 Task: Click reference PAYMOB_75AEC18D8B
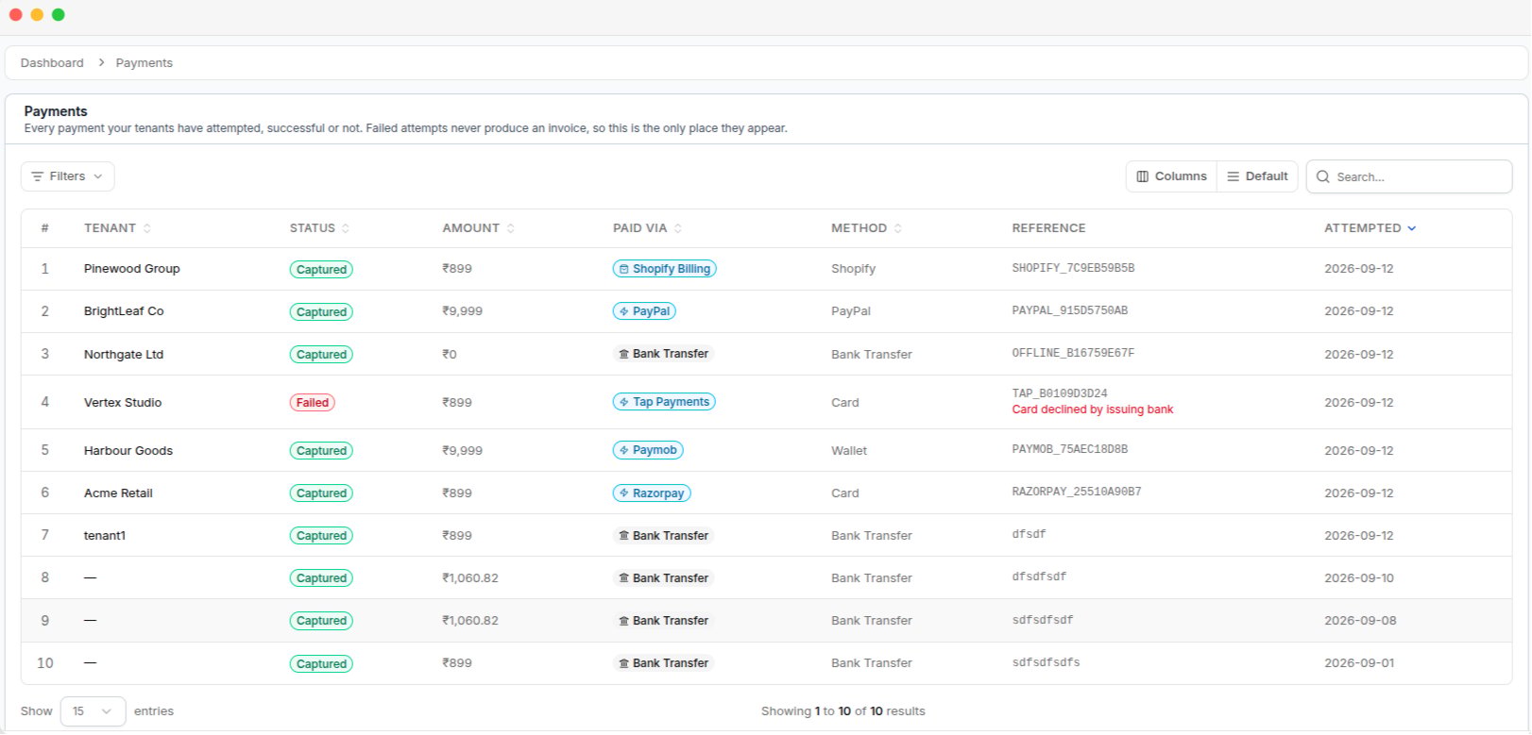[x=1070, y=450]
